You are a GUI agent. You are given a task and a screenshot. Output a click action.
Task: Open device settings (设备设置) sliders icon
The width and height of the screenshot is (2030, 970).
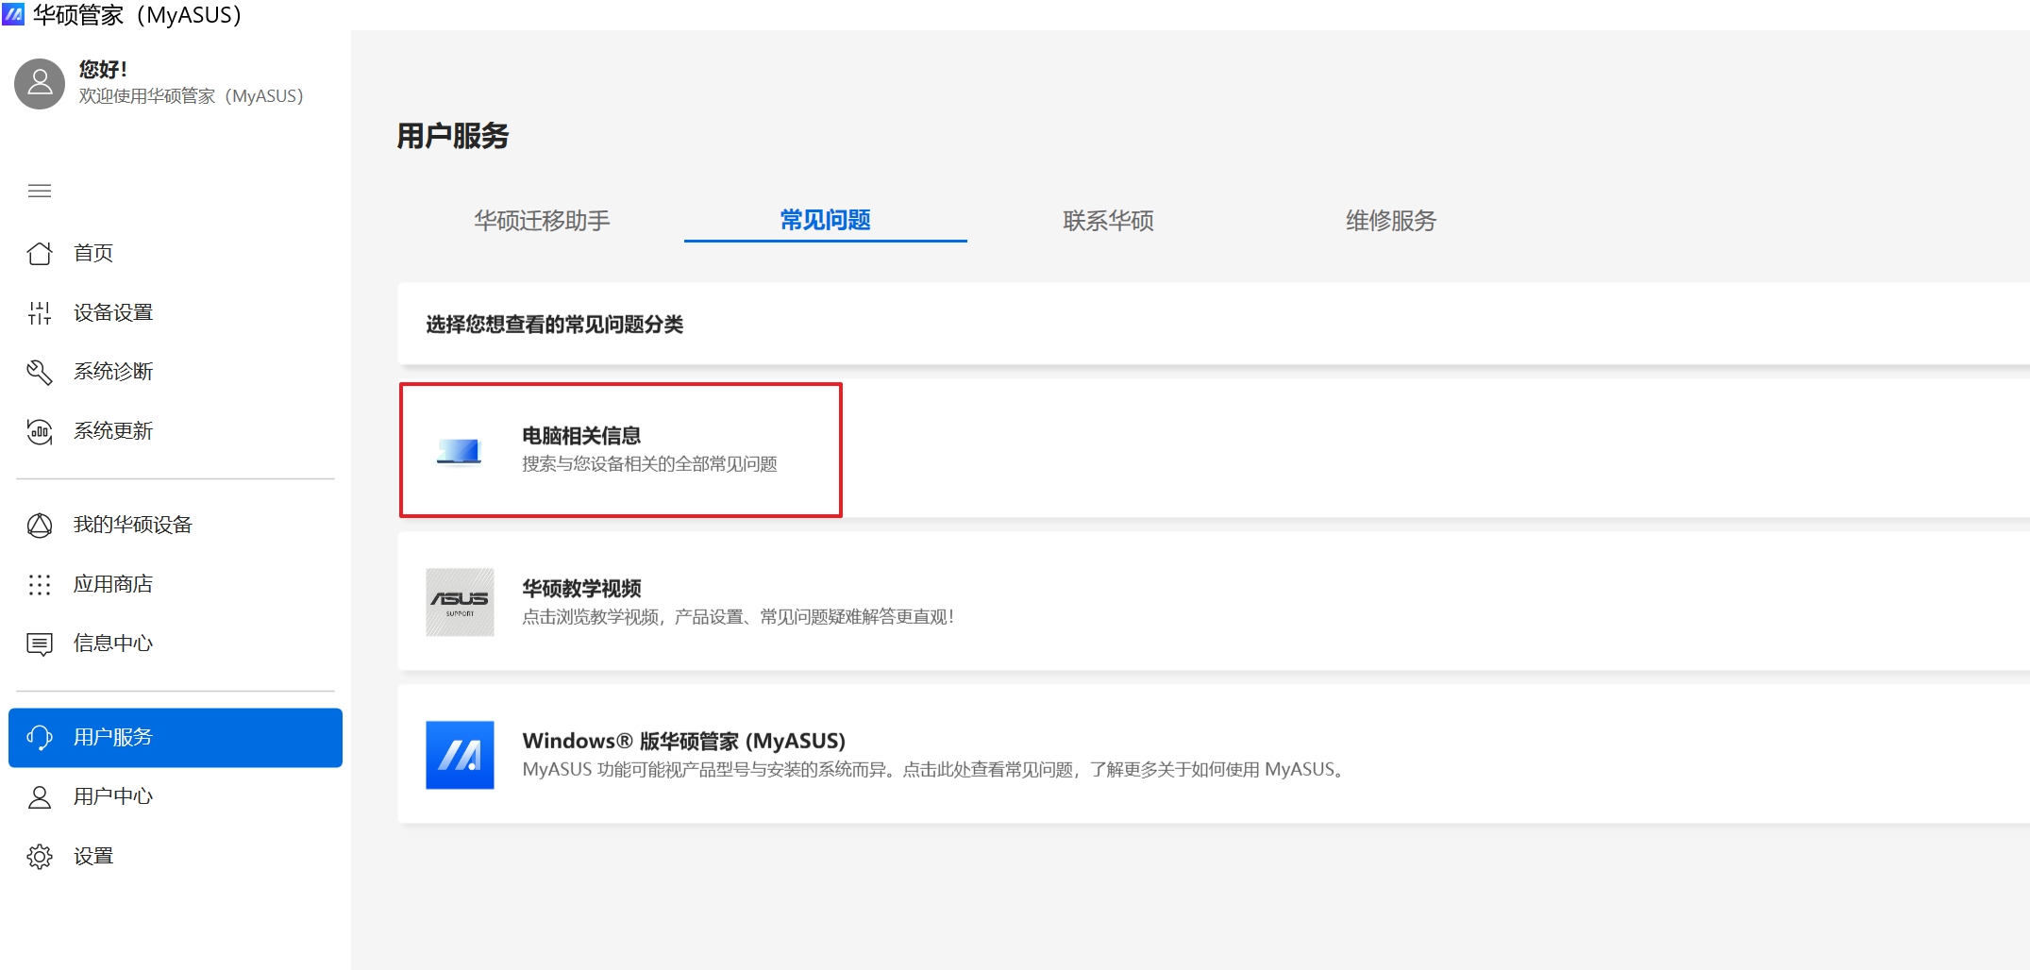pyautogui.click(x=40, y=312)
